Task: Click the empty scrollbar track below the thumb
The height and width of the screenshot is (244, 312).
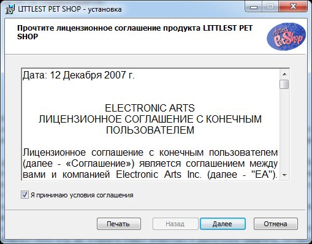Action: pyautogui.click(x=284, y=129)
